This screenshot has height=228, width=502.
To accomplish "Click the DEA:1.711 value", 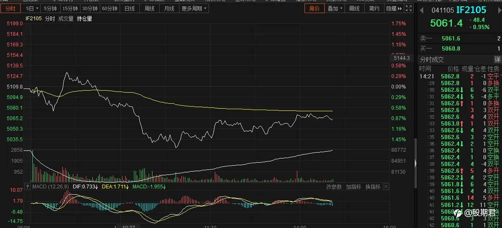I will coord(115,187).
